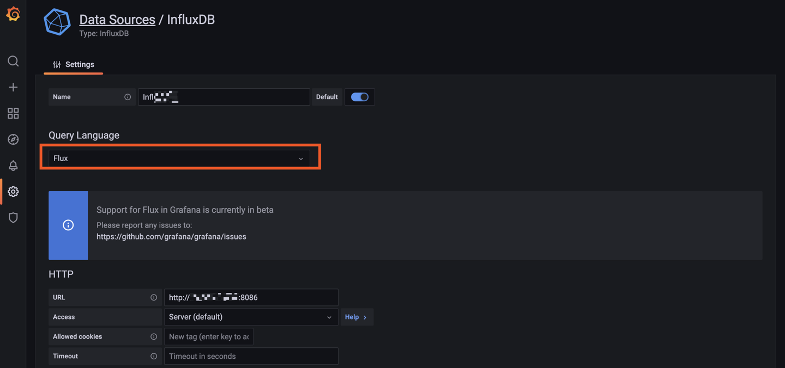Click the Grafana logo home icon
Screen dimensions: 785x368
coord(13,14)
